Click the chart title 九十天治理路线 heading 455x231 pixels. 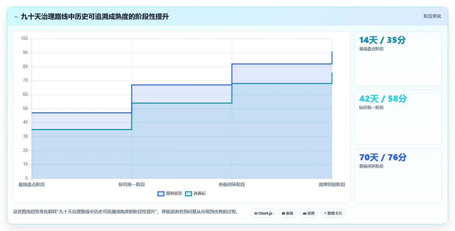(x=95, y=16)
